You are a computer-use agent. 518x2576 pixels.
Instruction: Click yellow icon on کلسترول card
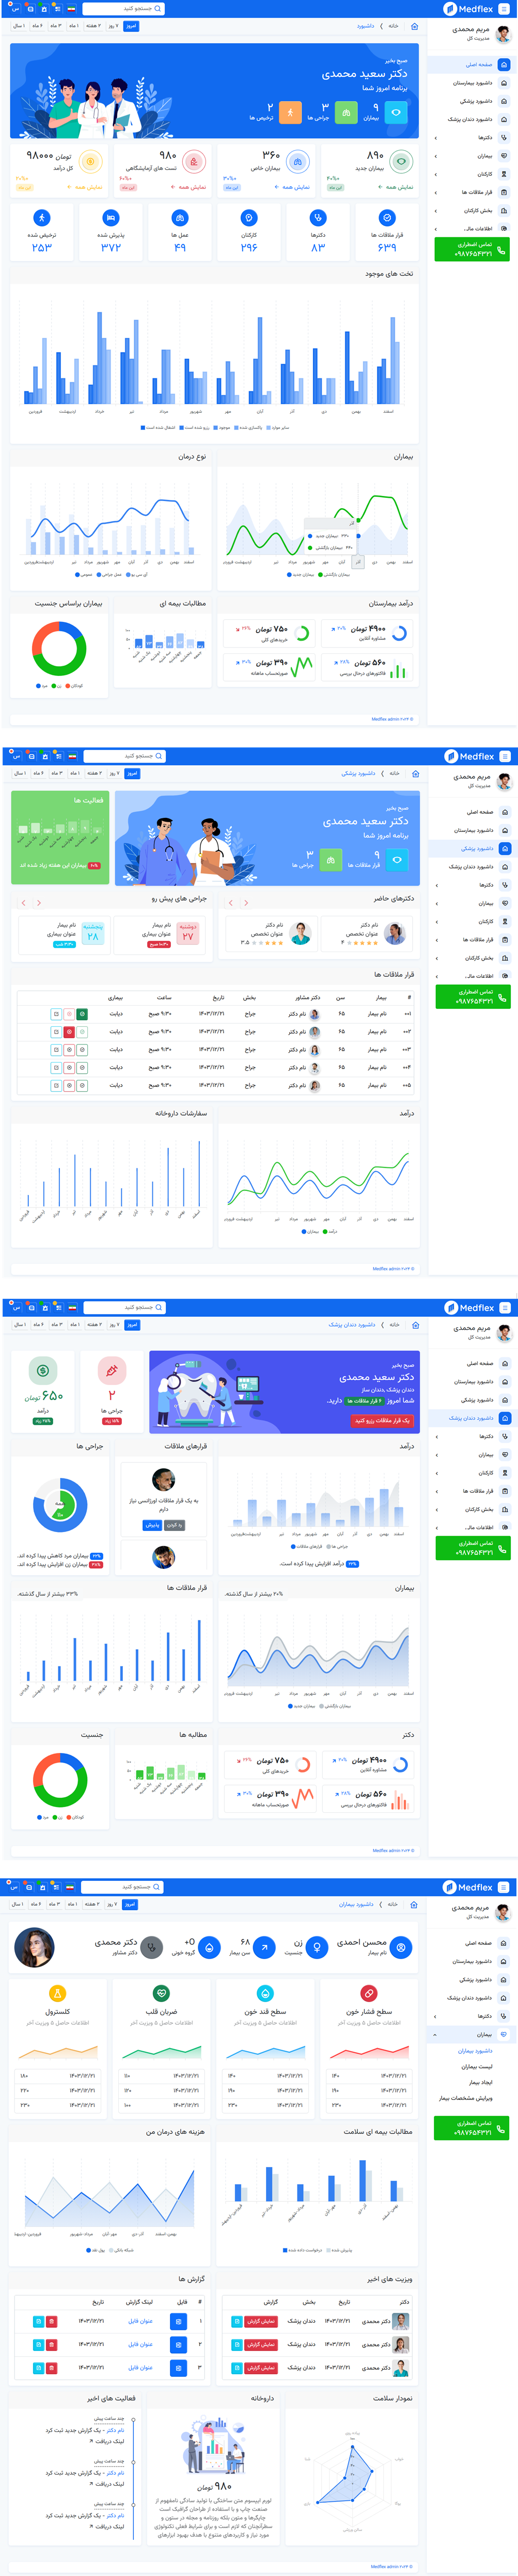[58, 1993]
